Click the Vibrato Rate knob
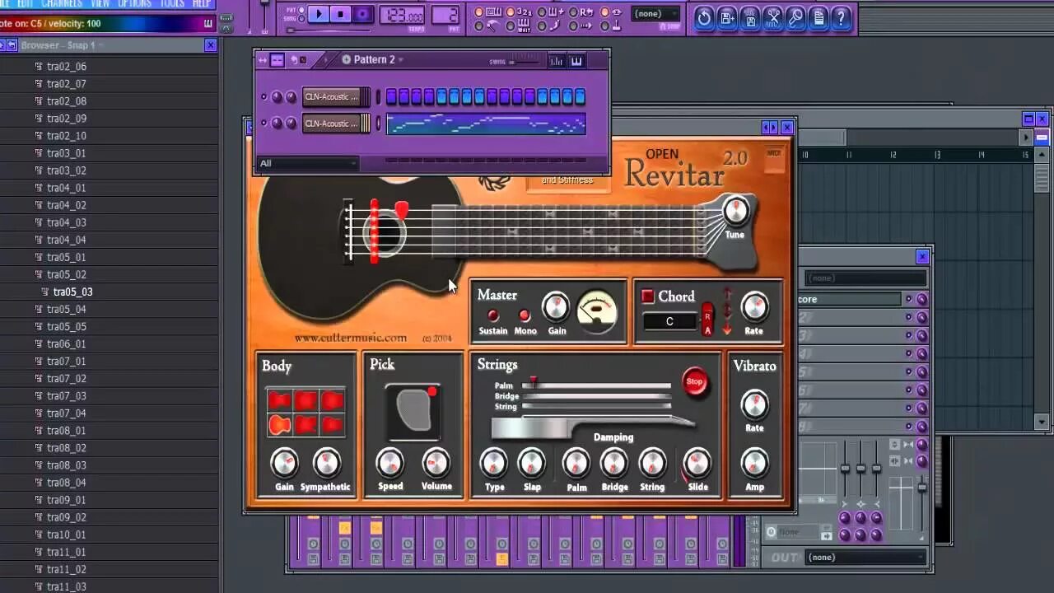This screenshot has width=1054, height=593. [x=754, y=404]
